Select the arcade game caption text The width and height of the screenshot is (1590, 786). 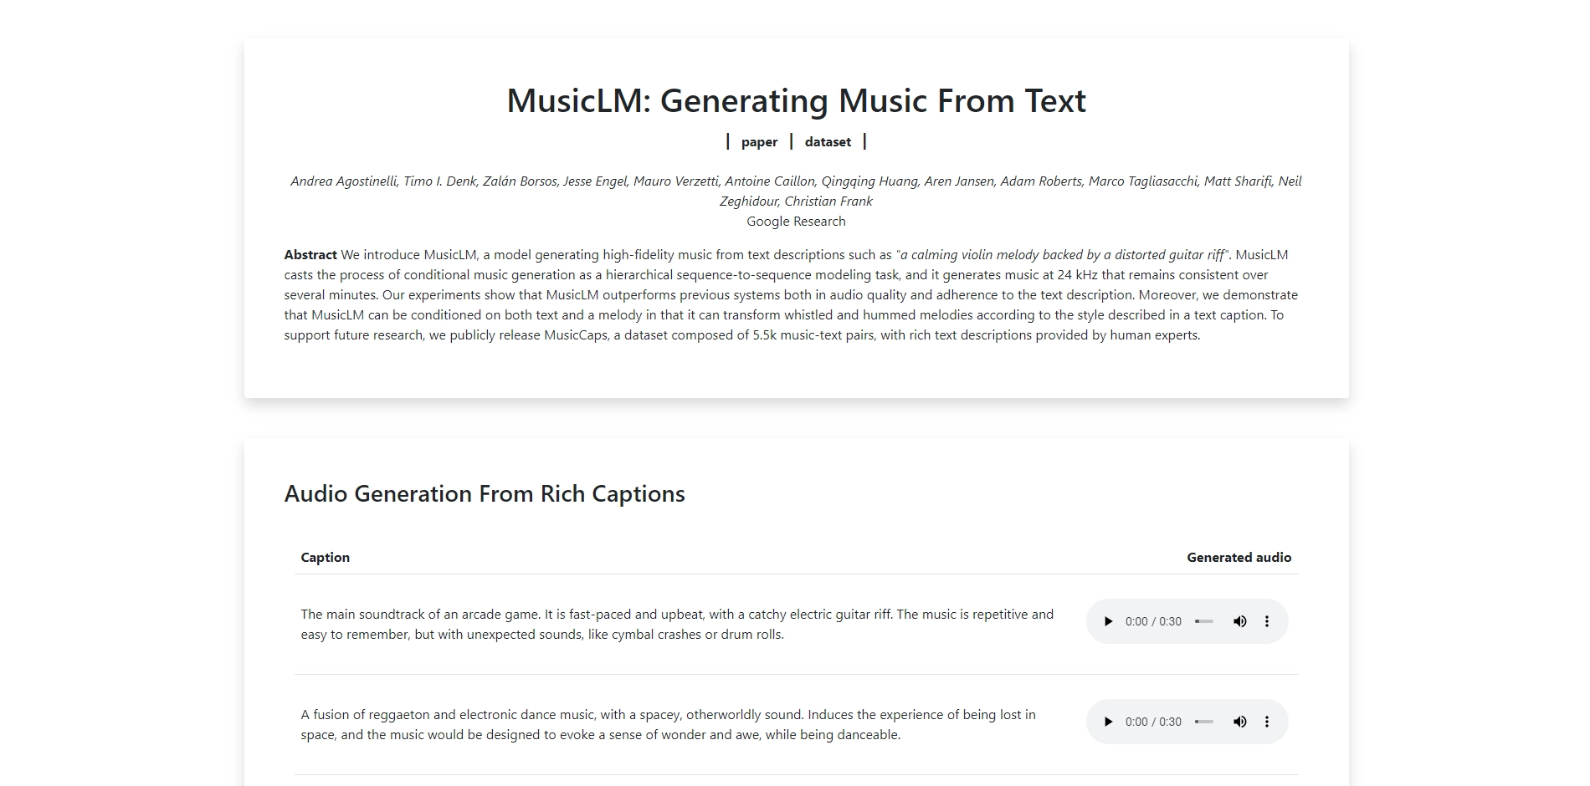[x=676, y=623]
